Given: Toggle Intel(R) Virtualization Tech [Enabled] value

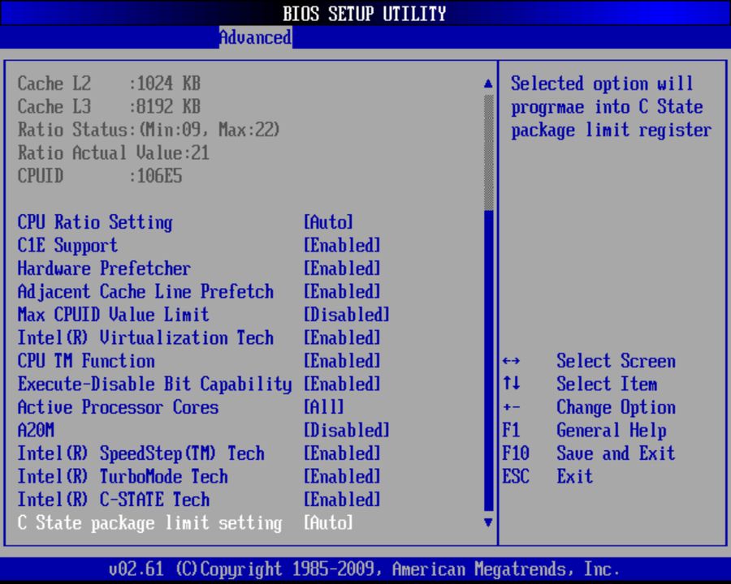Looking at the screenshot, I should pyautogui.click(x=342, y=337).
